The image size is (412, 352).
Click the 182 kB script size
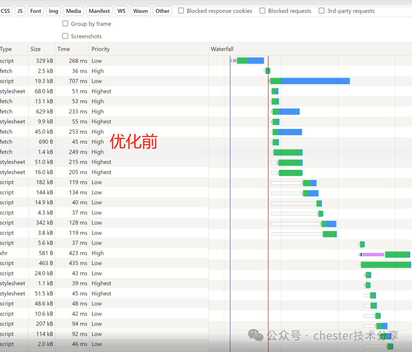44,182
